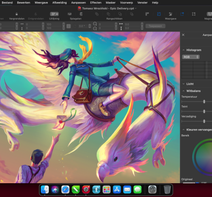The width and height of the screenshot is (212, 197).
Task: Expand the Licht section
Action: point(183,84)
